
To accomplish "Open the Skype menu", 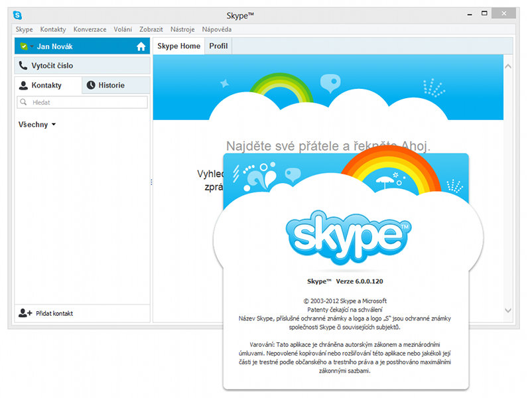I will 25,30.
